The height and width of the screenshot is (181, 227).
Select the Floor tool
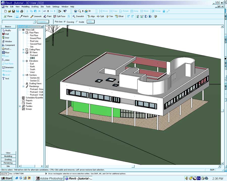[6, 53]
